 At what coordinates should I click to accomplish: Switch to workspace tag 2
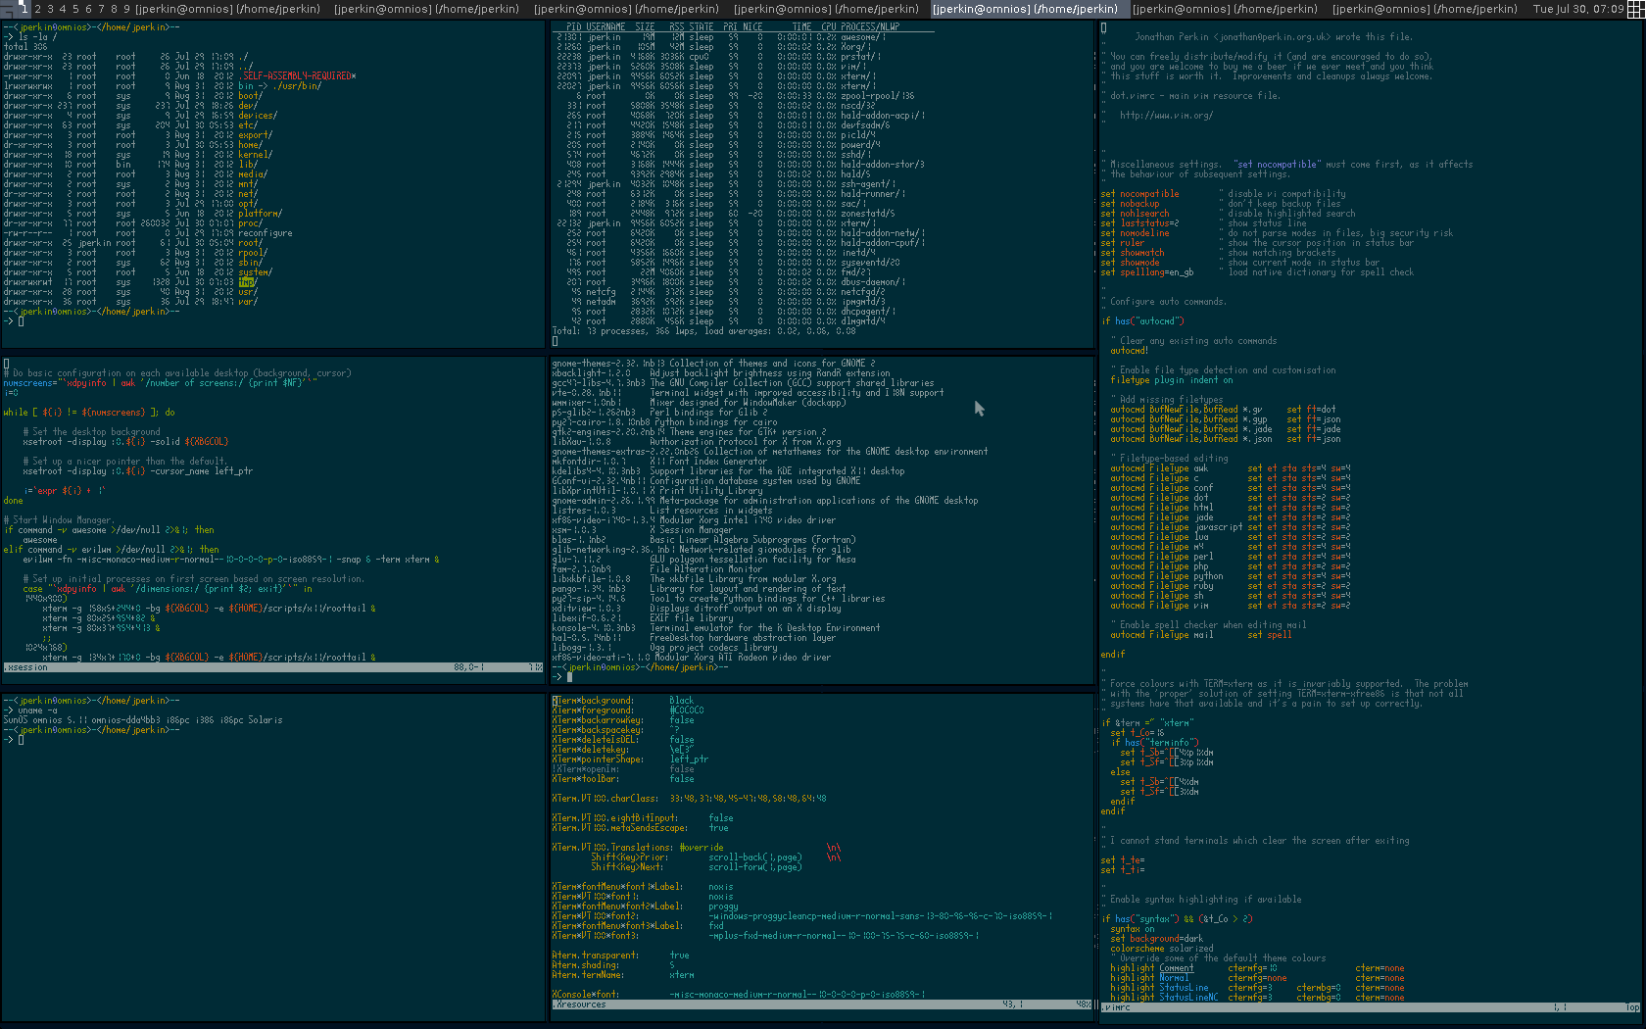coord(37,9)
